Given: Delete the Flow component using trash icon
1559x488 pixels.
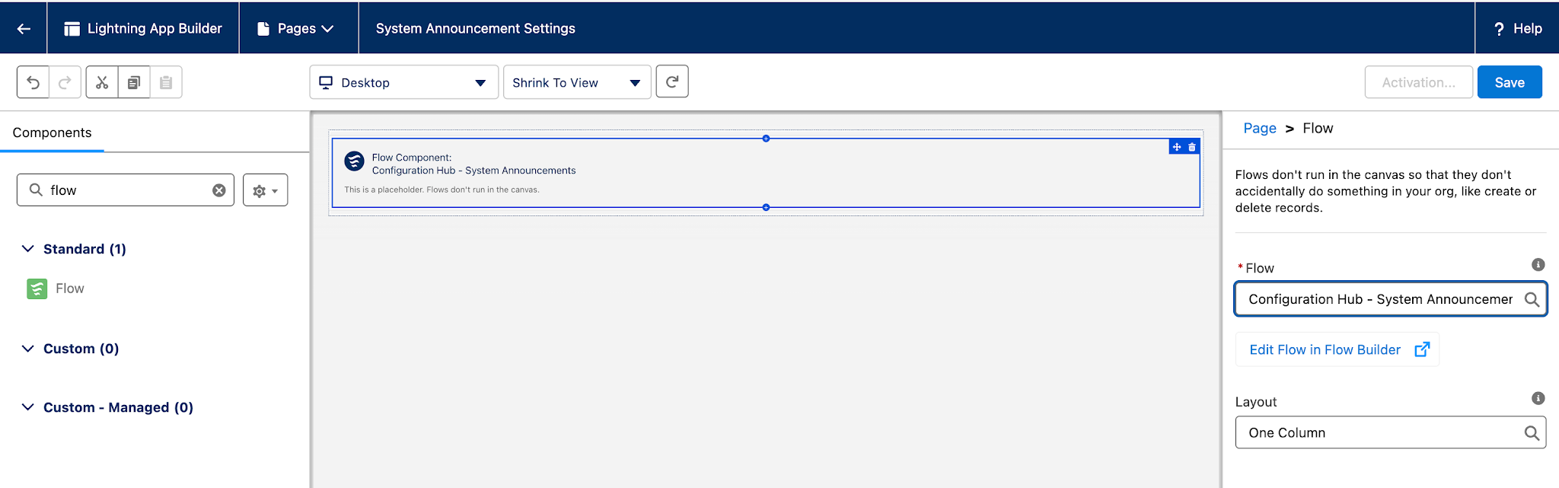Looking at the screenshot, I should click(x=1192, y=147).
